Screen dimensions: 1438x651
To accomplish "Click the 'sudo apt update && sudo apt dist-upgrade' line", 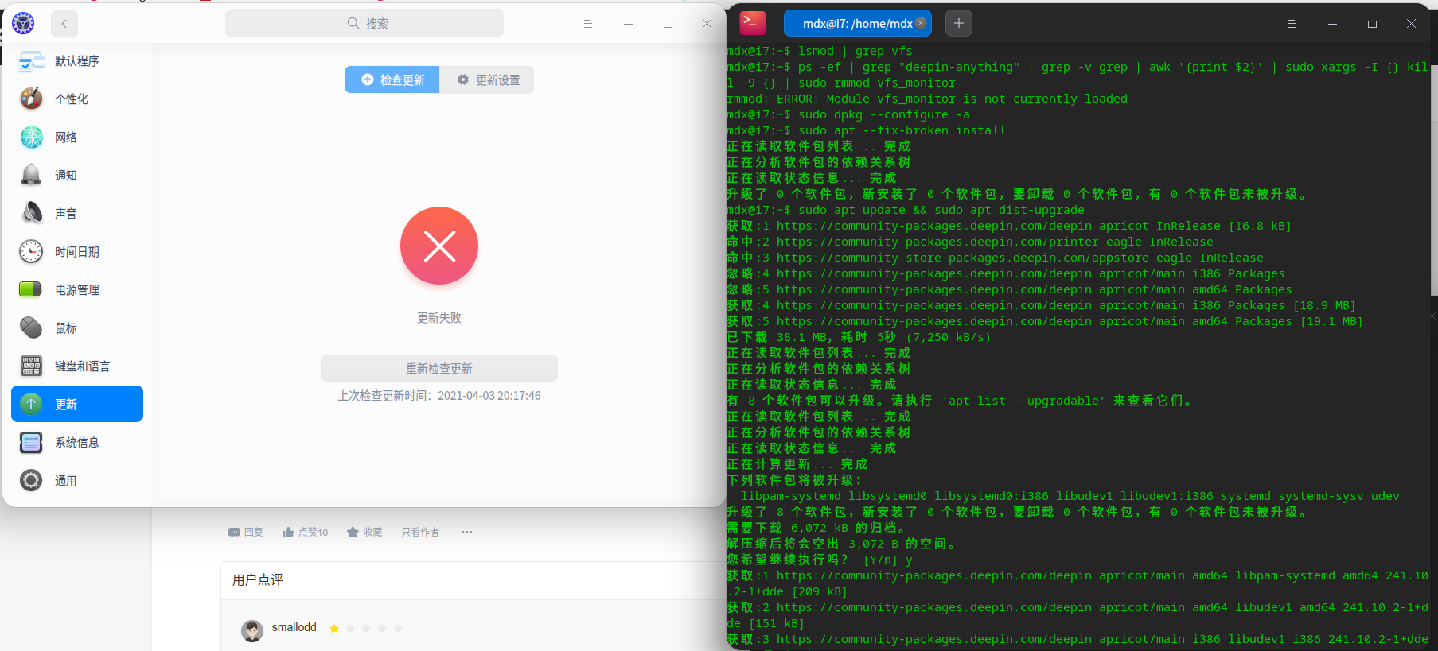I will (906, 210).
